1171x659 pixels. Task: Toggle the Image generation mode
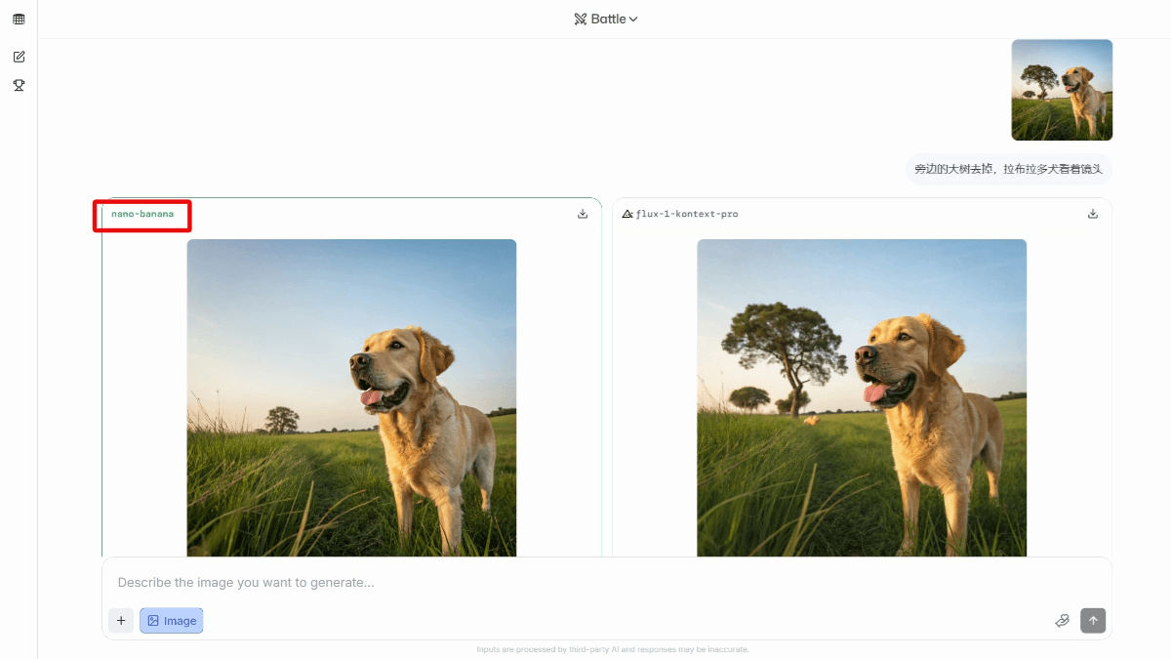pyautogui.click(x=172, y=621)
